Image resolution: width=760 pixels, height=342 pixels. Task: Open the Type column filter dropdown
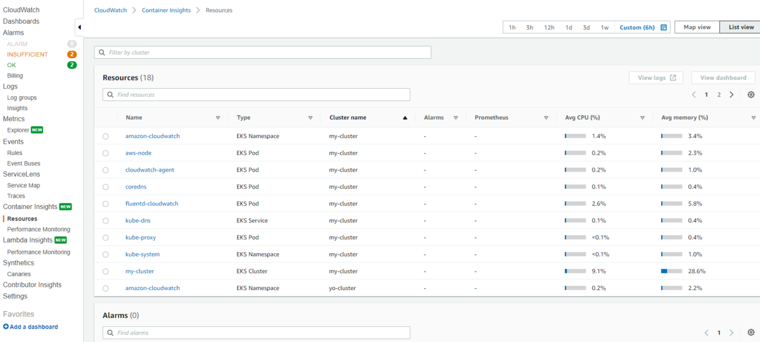pos(310,118)
